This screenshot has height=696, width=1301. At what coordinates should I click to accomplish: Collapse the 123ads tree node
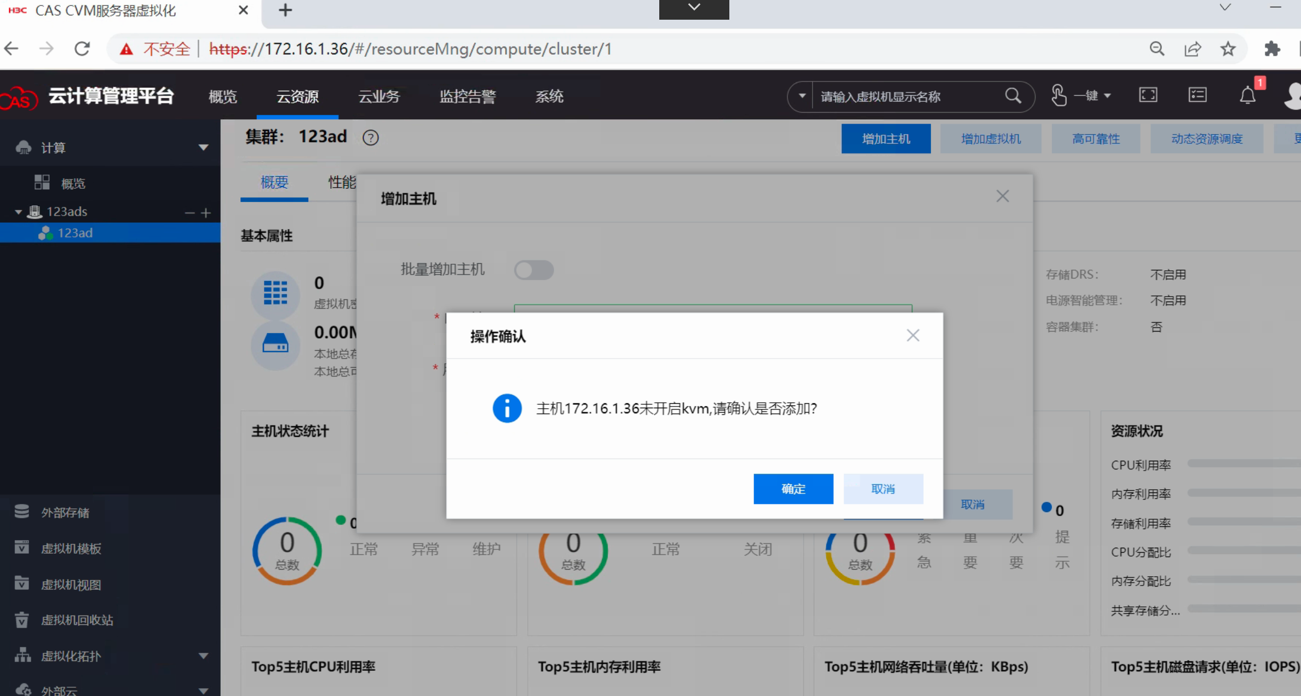[18, 212]
